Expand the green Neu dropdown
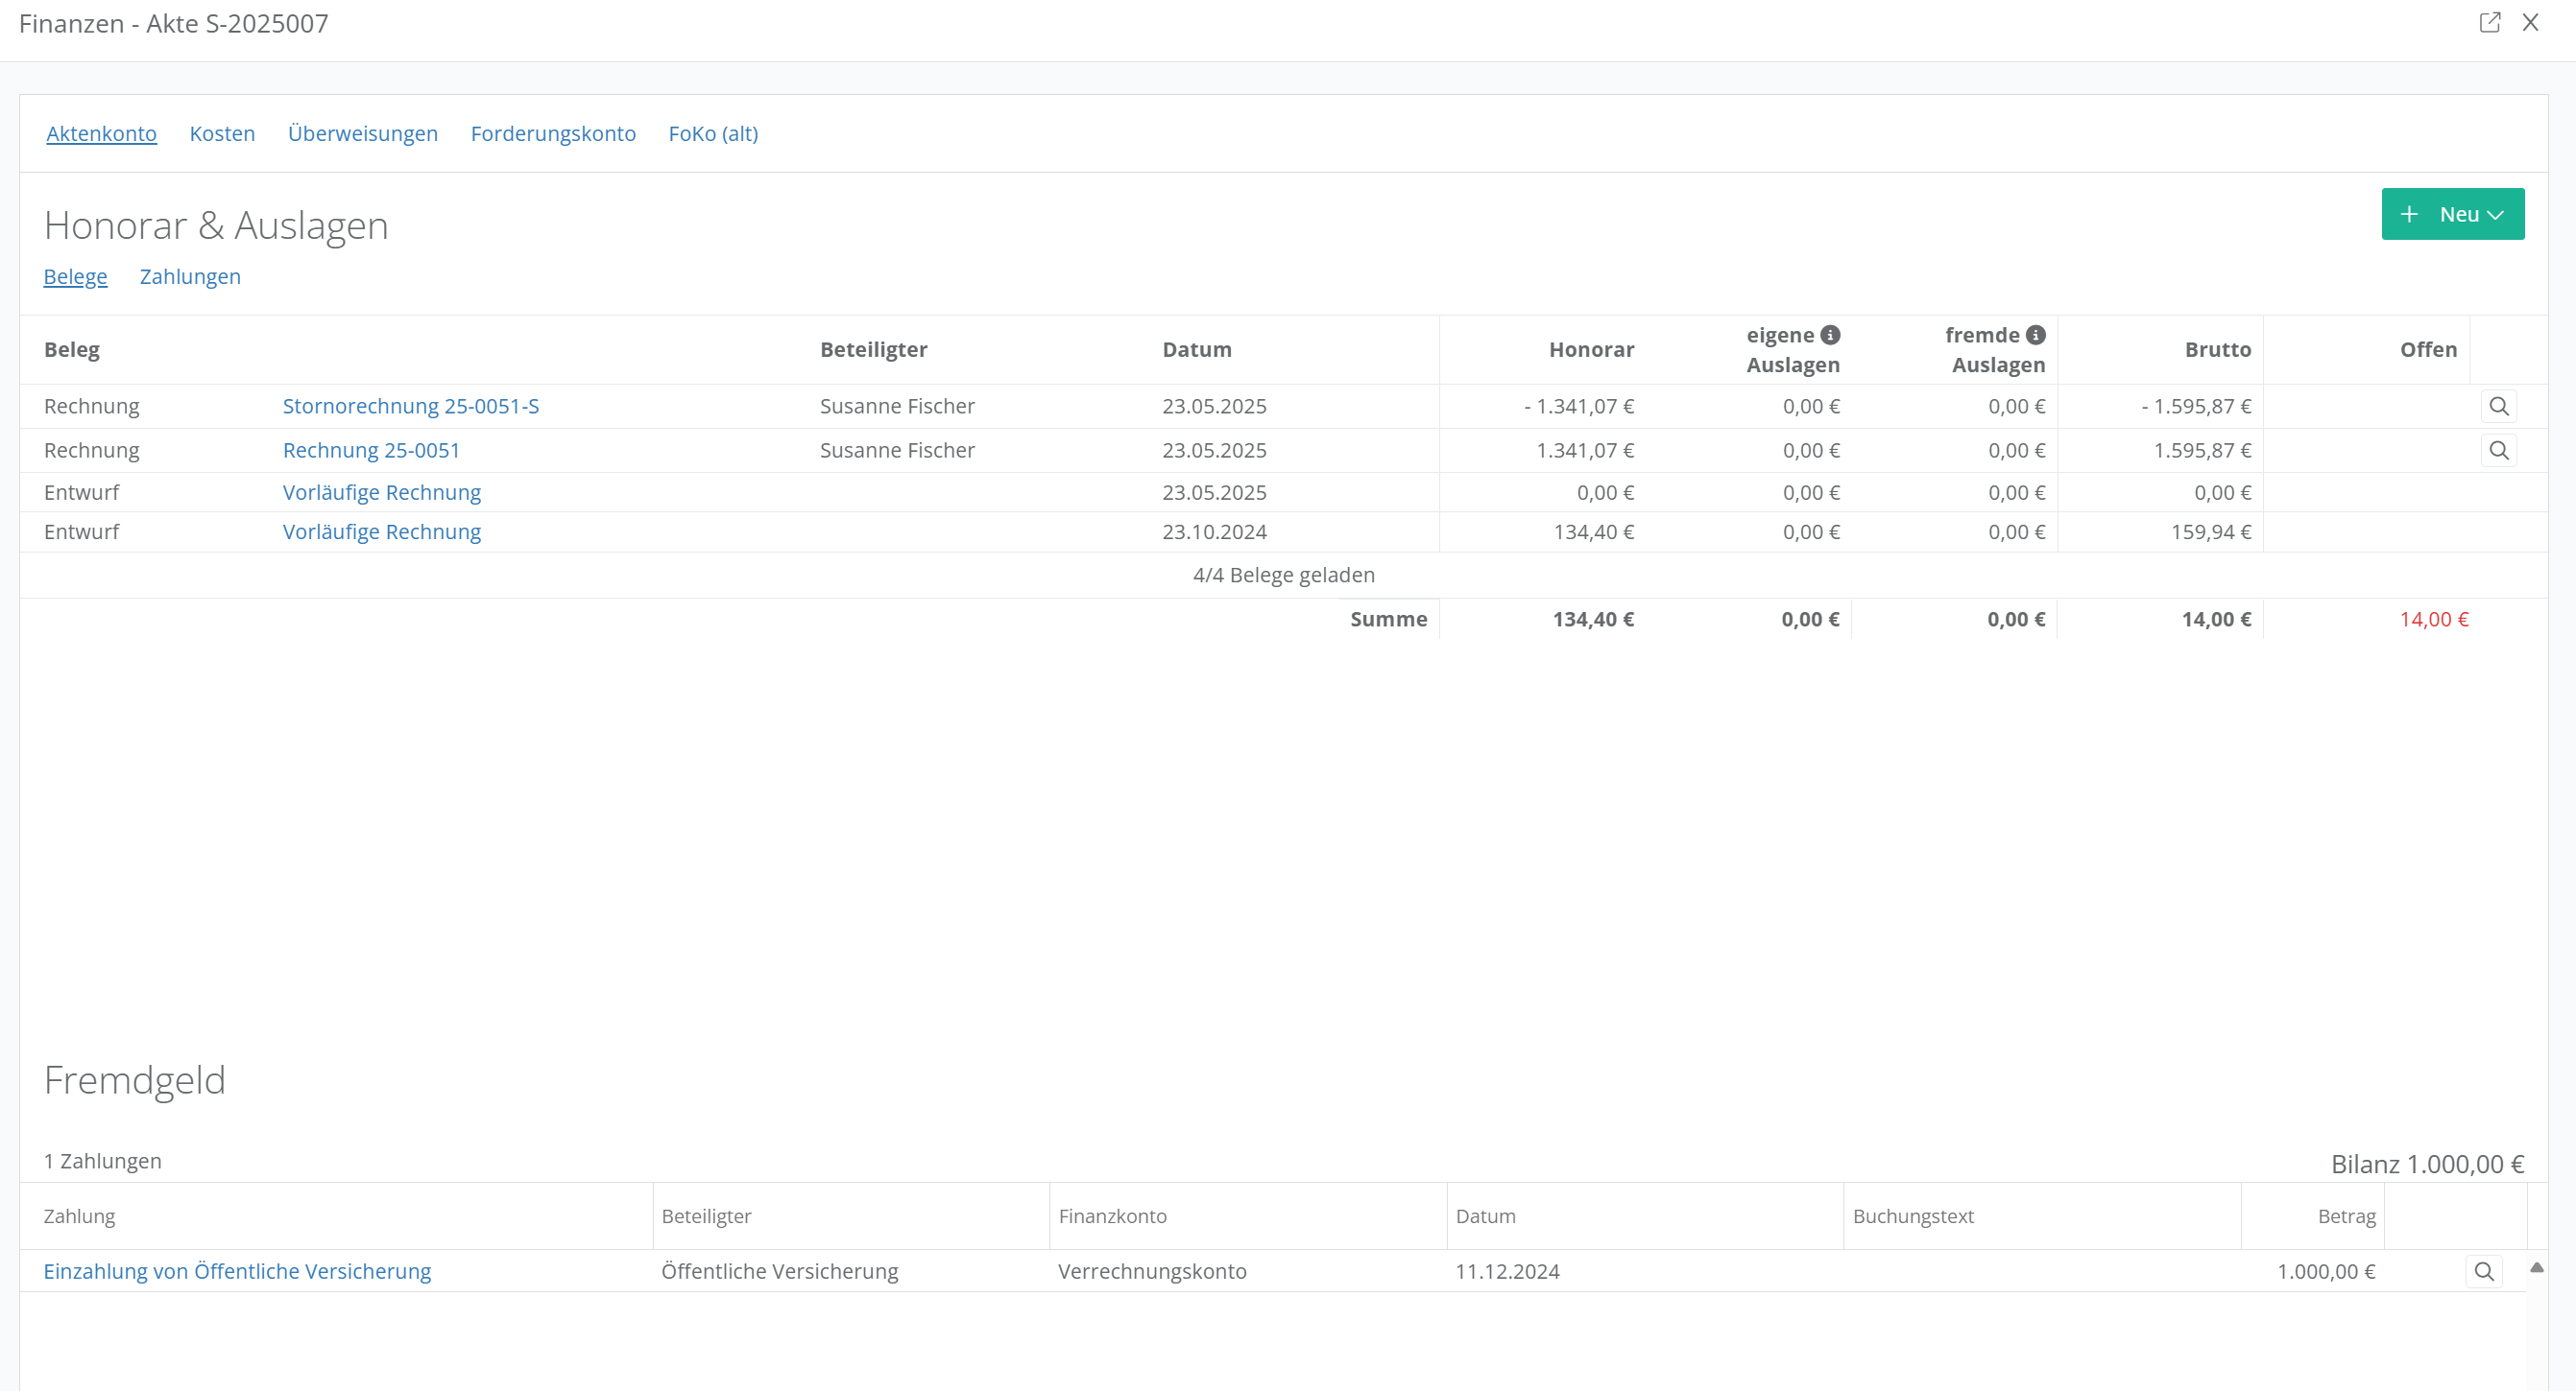 tap(2452, 214)
